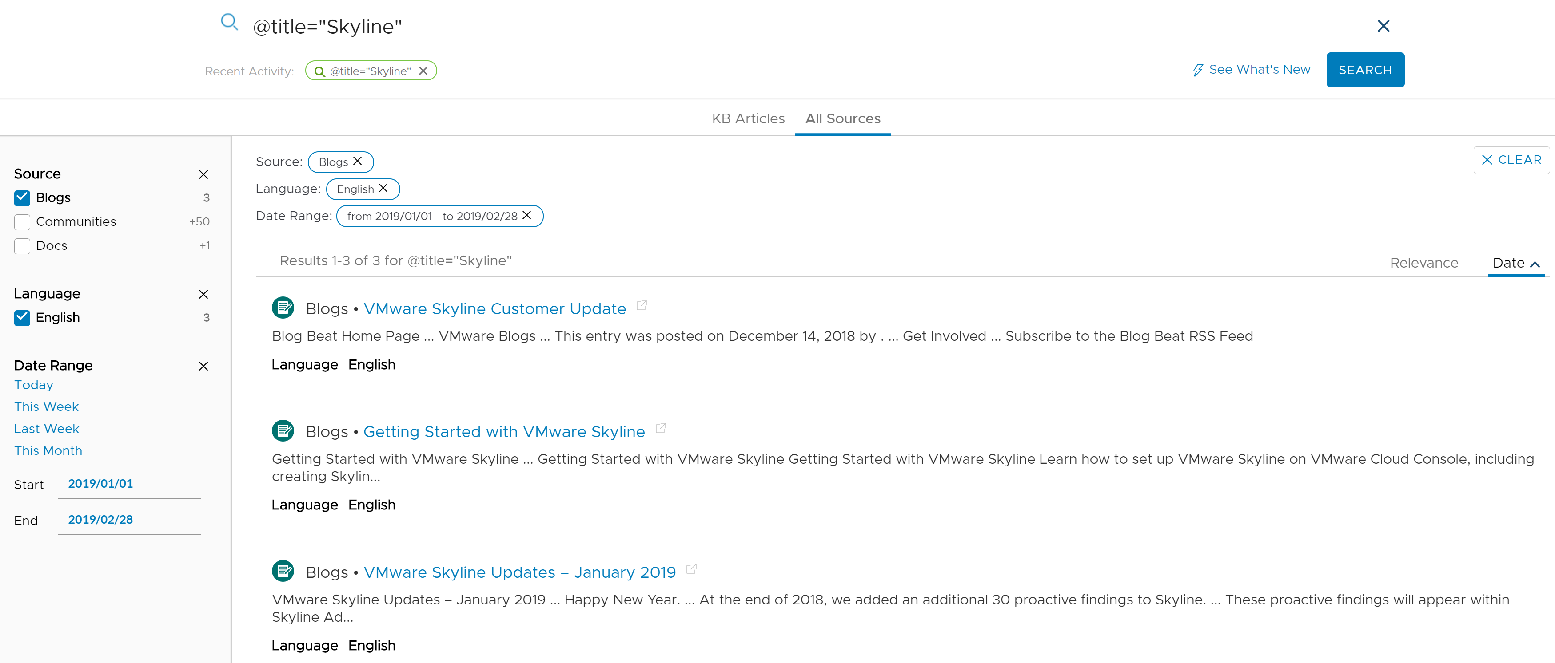Viewport: 1555px width, 663px height.
Task: Filter date range to Today
Action: 34,385
